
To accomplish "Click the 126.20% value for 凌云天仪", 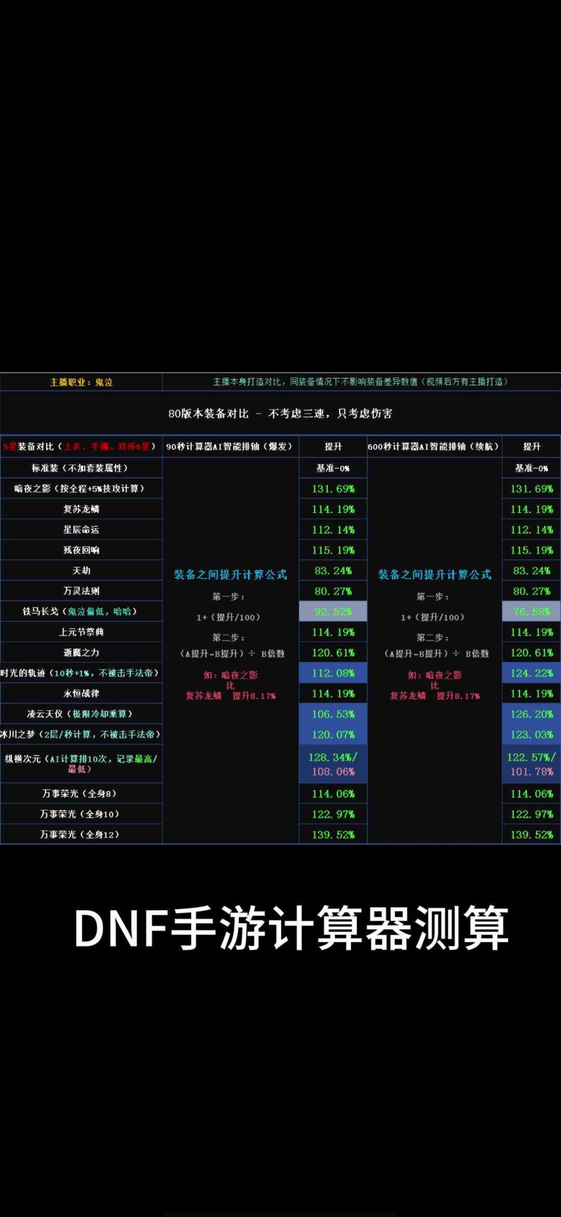I will point(531,714).
